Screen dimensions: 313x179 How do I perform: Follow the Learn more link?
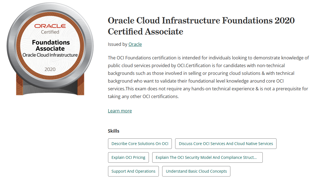(x=120, y=111)
